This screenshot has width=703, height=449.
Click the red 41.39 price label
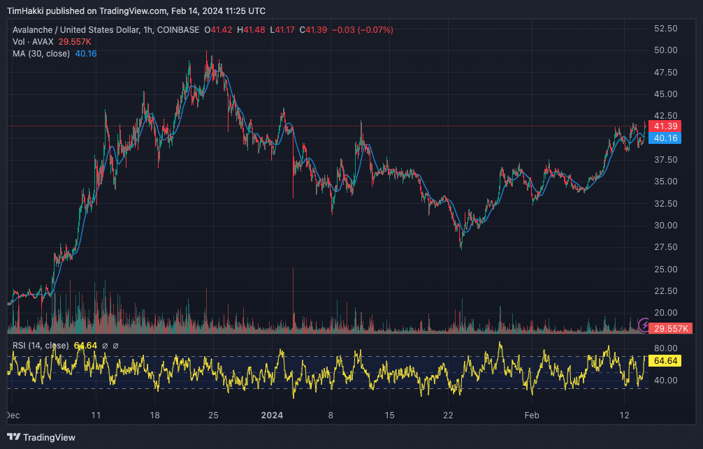665,126
